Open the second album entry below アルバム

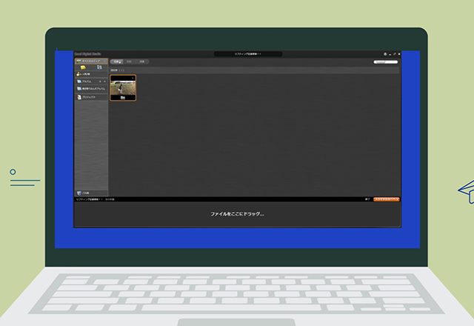click(x=90, y=89)
